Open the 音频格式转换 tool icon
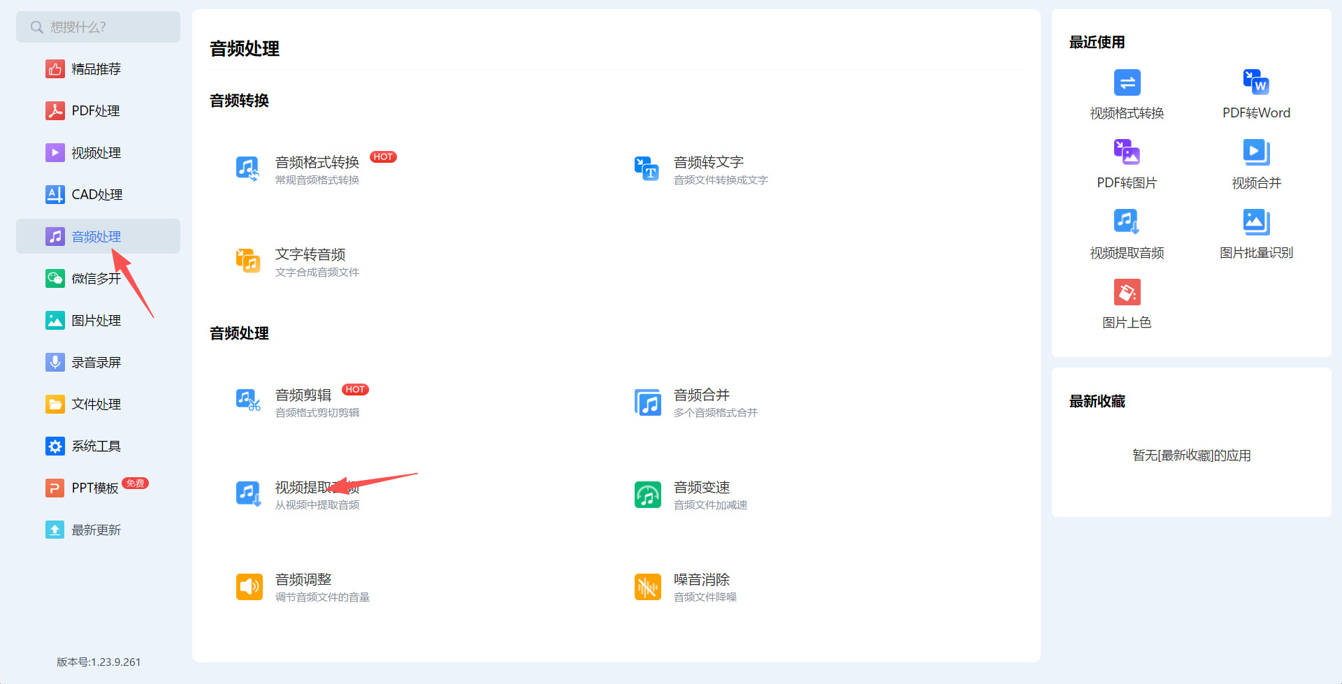Screen dimensions: 1342x684 click(248, 168)
